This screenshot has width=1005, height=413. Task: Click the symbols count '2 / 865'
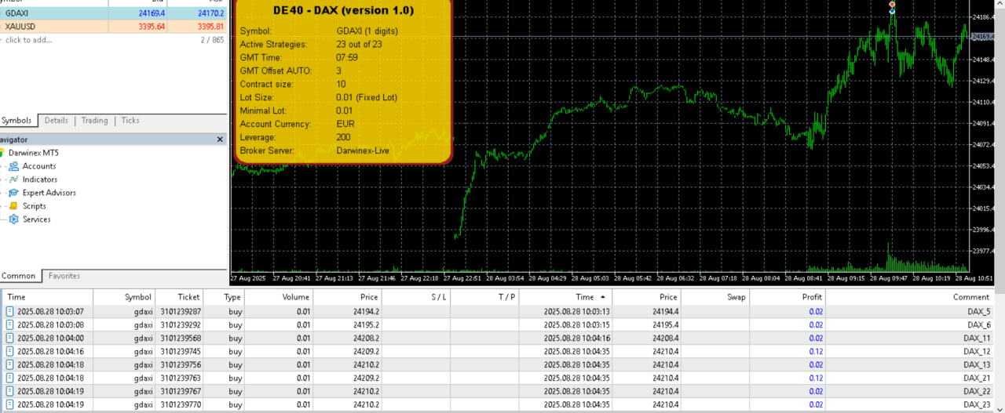pos(212,40)
